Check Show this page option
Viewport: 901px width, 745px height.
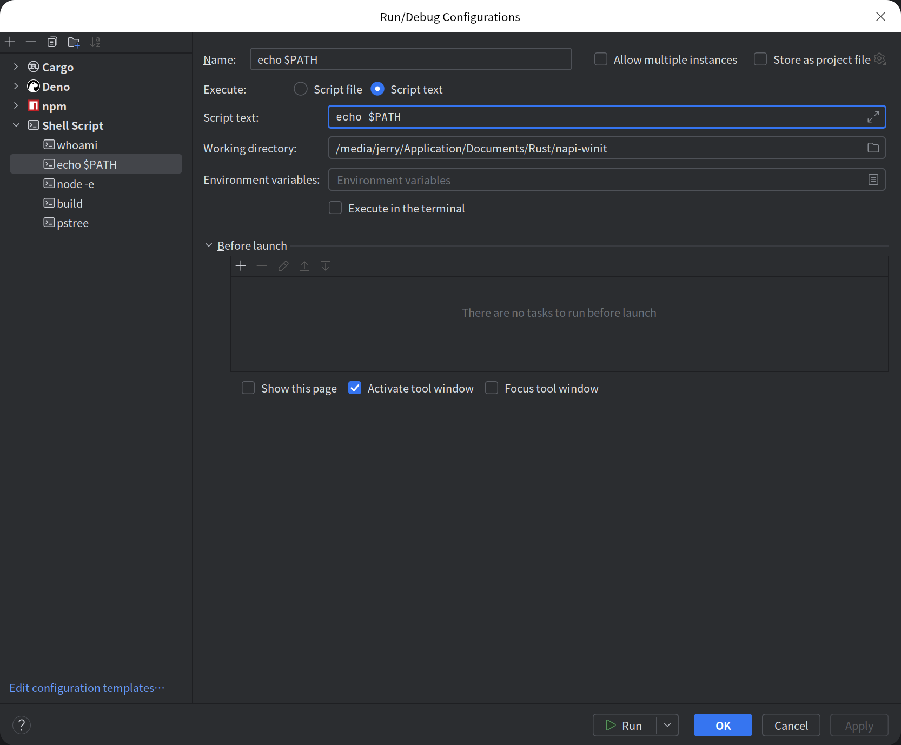click(248, 388)
